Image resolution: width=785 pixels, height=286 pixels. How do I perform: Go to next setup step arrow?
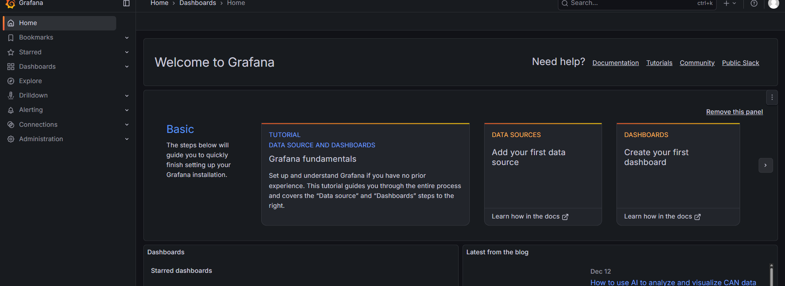pyautogui.click(x=765, y=165)
